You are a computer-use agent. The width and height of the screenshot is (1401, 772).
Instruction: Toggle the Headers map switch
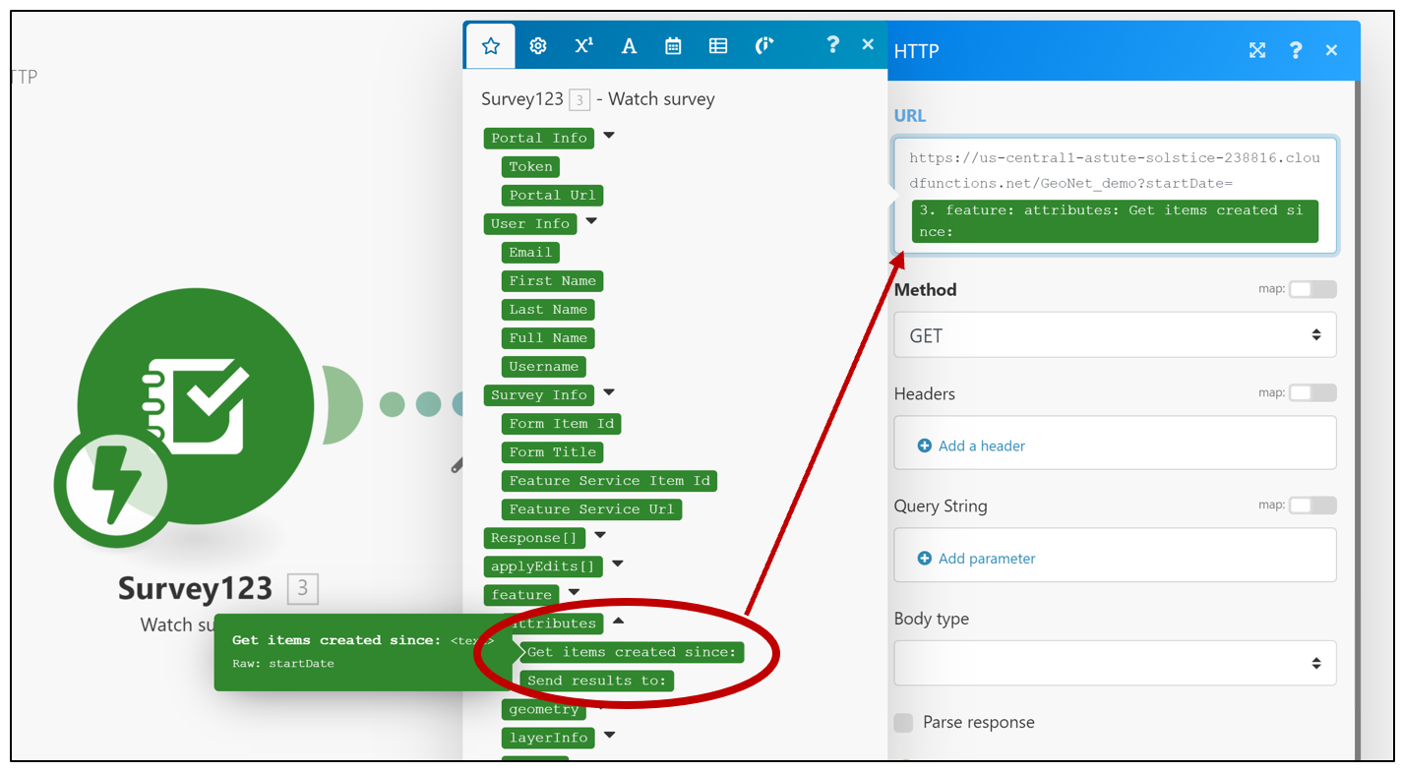[1312, 392]
